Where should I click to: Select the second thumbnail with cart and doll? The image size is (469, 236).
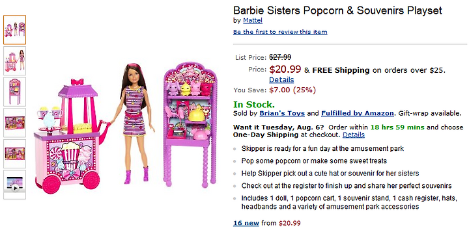click(x=14, y=61)
